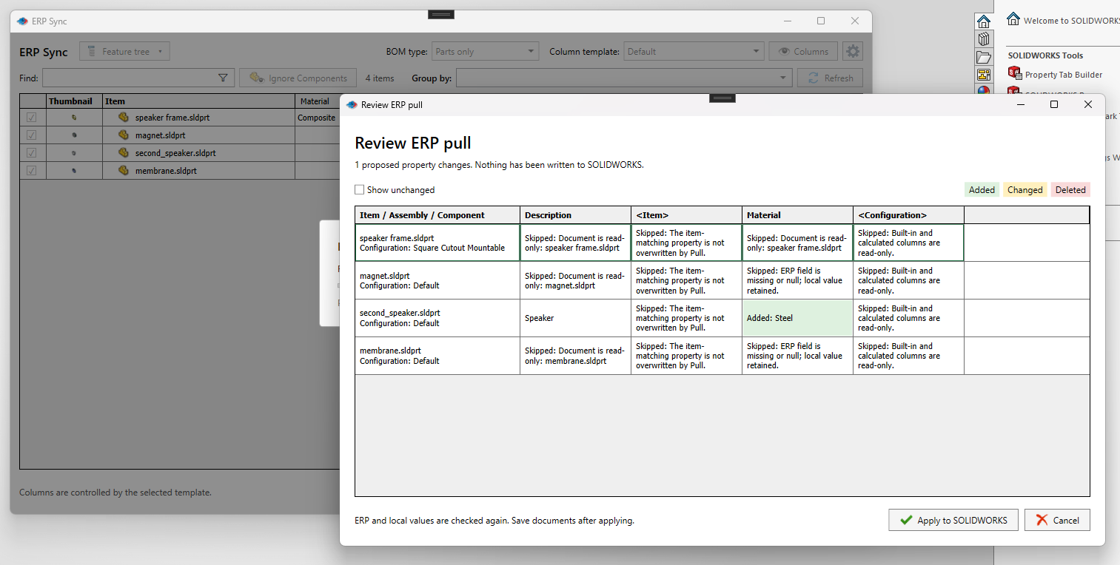Screen dimensions: 1120x565
Task: Open the Appearances color ball tab in the task pane
Action: tap(983, 90)
